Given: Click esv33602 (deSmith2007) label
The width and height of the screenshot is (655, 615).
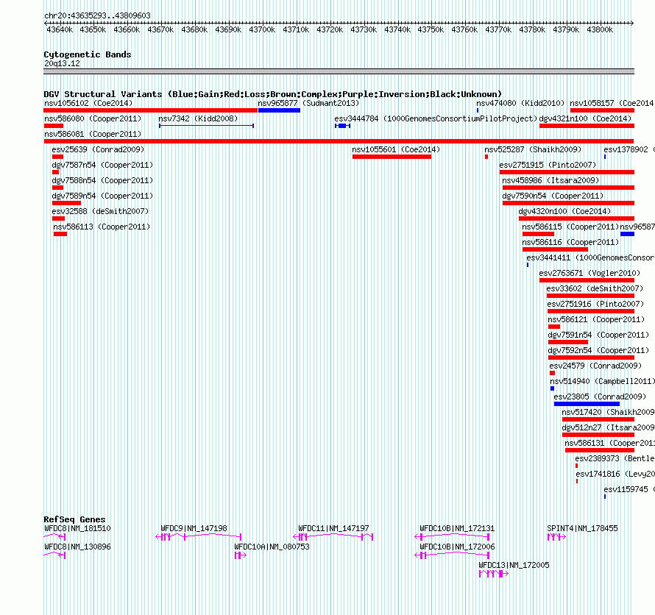Looking at the screenshot, I should point(595,288).
